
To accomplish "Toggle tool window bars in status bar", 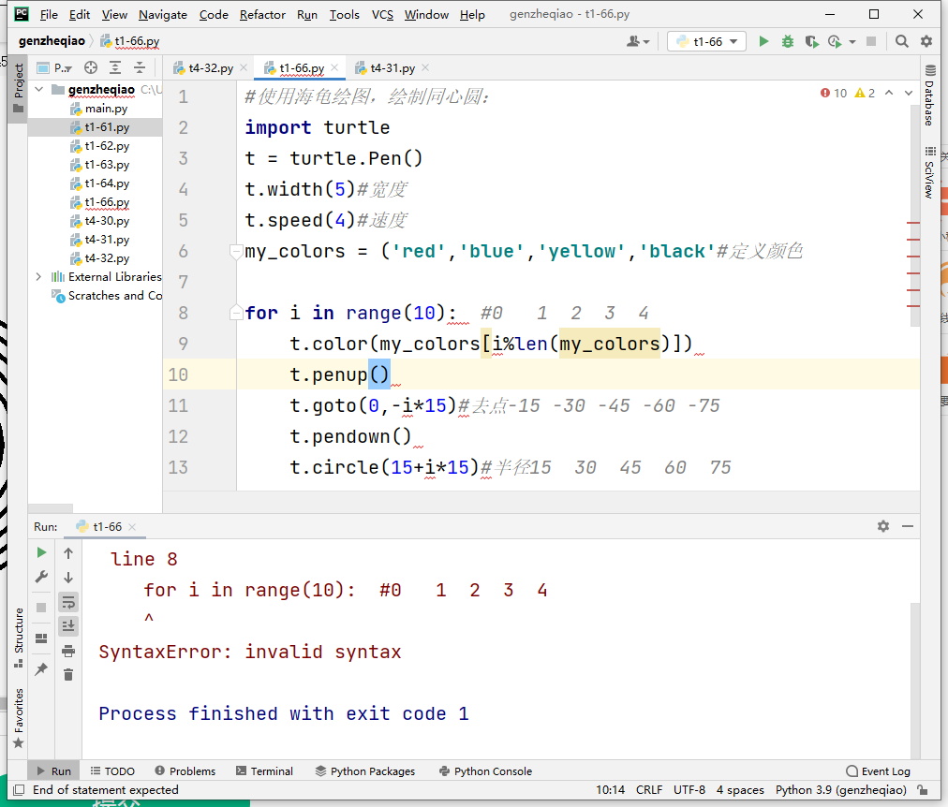I will pos(19,790).
